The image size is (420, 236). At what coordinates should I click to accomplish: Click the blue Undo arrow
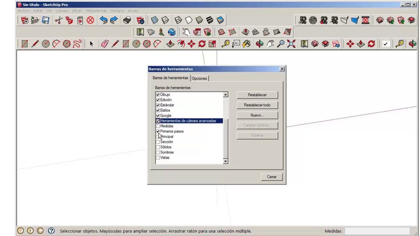pos(104,20)
